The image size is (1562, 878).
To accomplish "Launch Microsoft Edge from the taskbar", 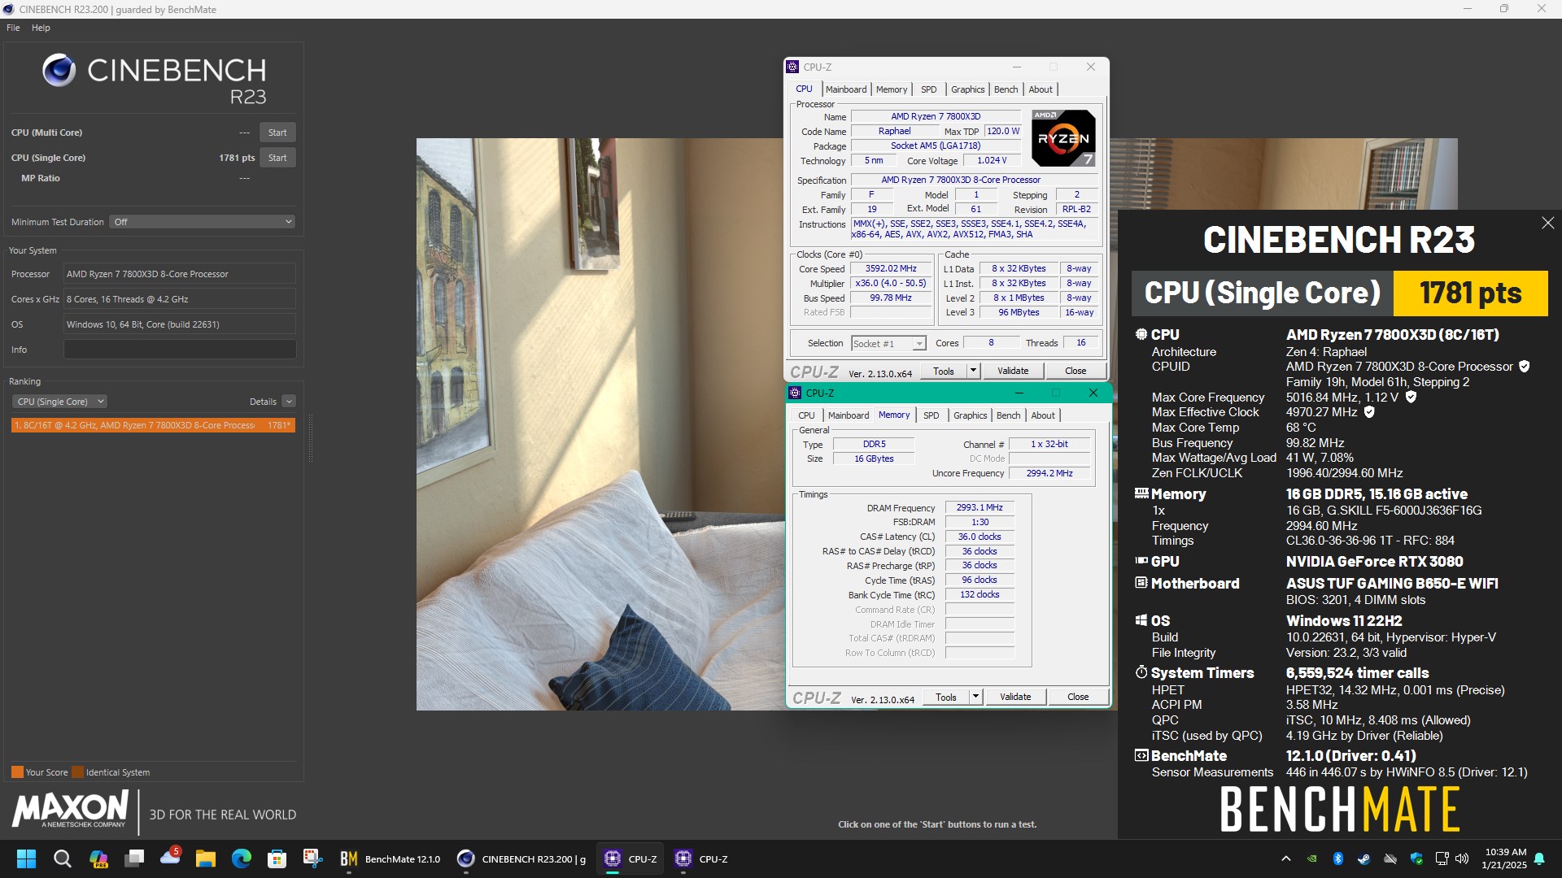I will (x=242, y=858).
